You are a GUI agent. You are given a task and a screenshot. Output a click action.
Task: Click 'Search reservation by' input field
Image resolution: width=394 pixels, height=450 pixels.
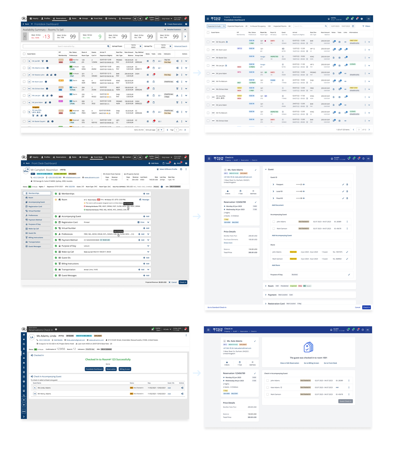[66, 46]
